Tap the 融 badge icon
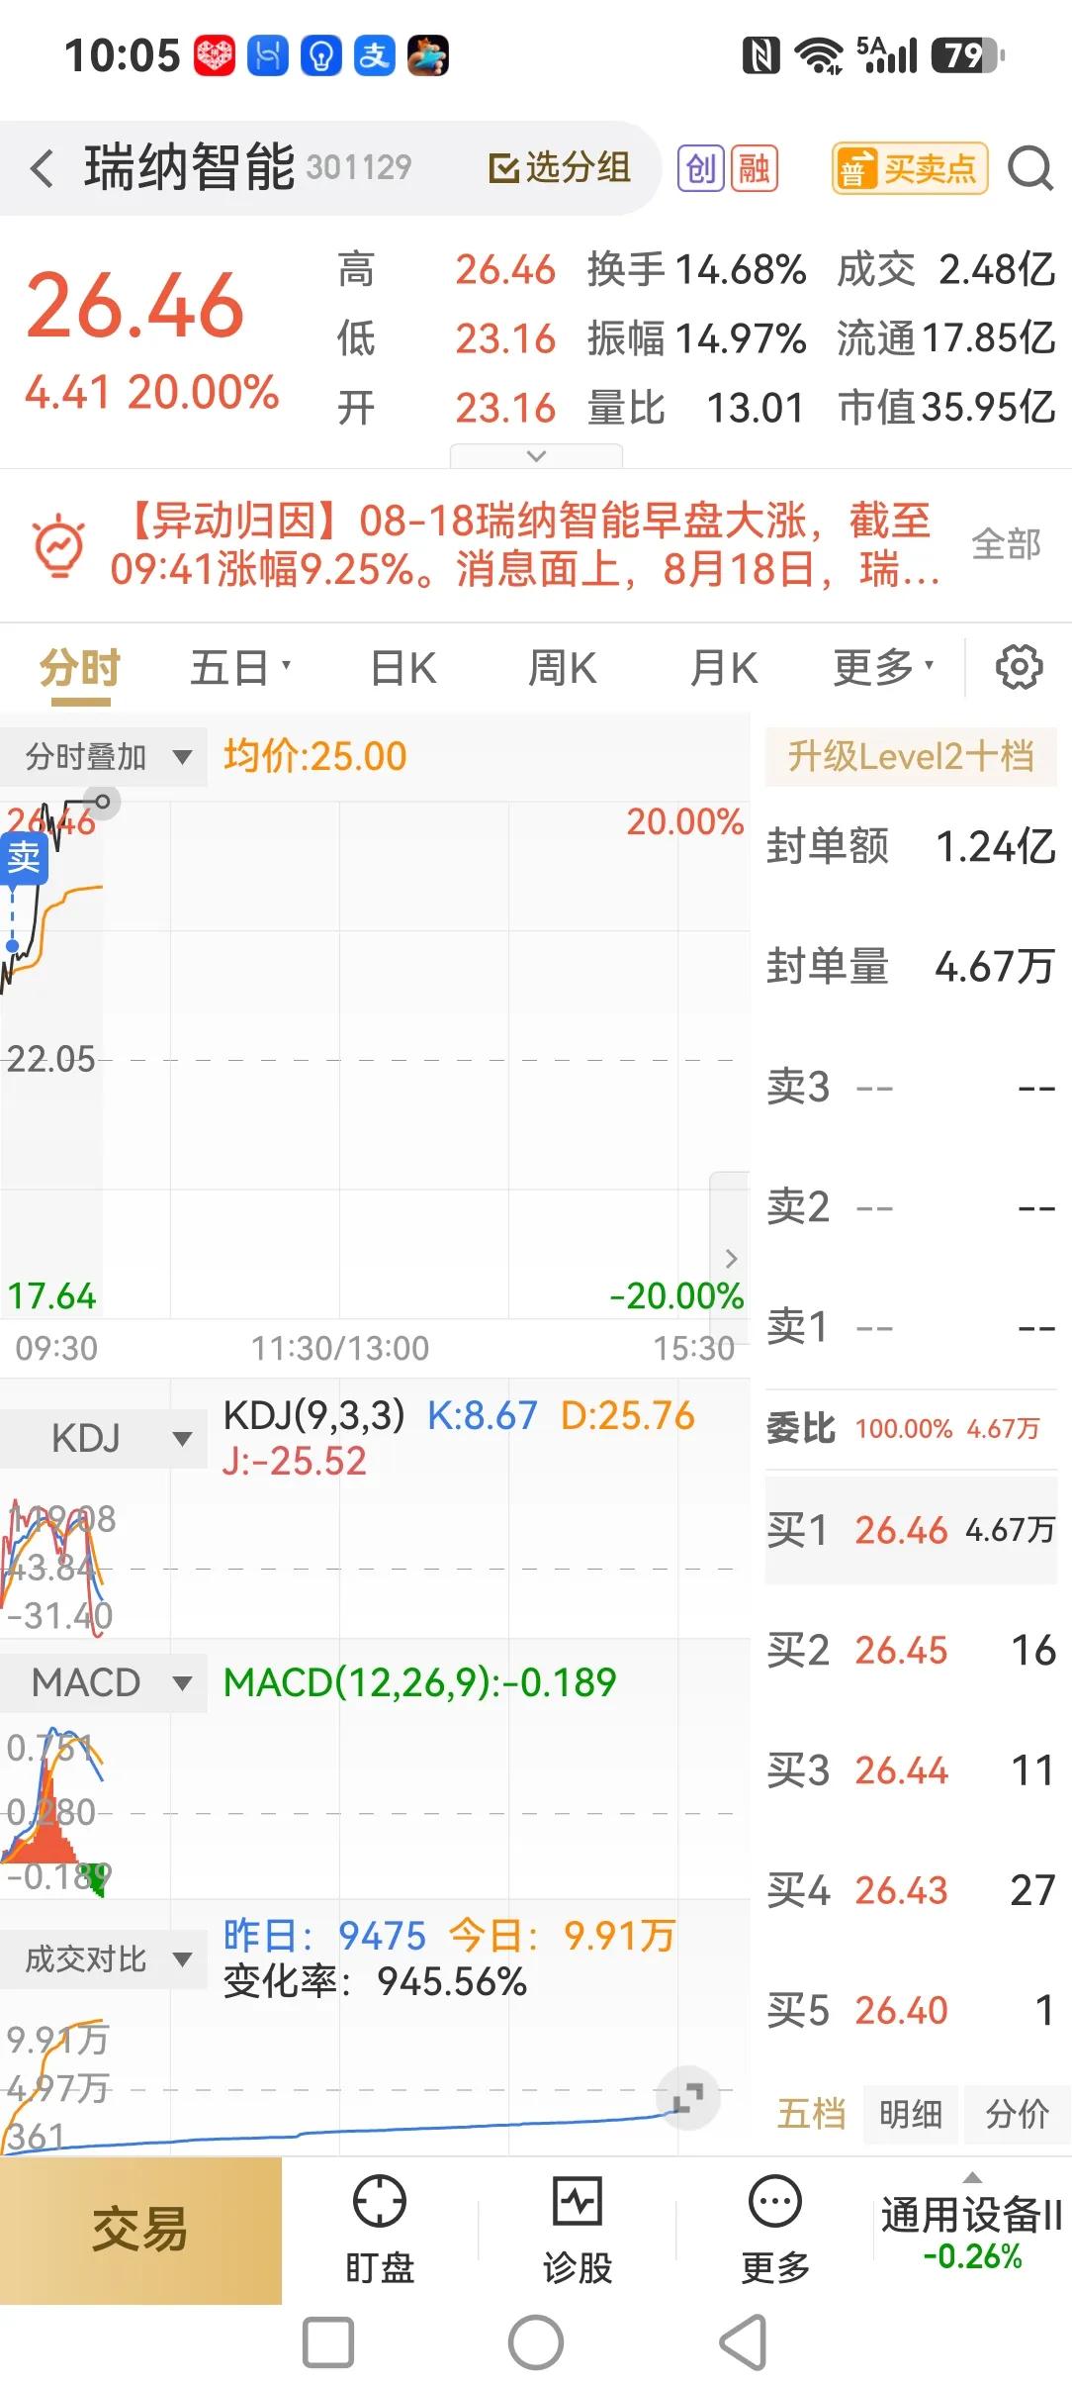 [x=754, y=168]
